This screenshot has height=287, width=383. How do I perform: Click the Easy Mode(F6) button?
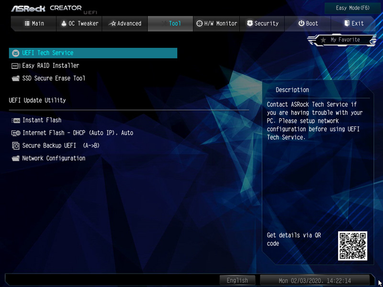pos(352,8)
